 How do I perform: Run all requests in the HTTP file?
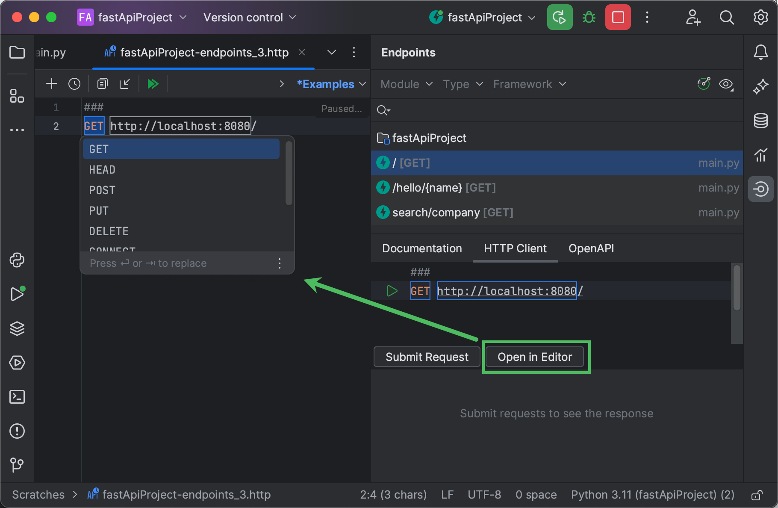153,83
